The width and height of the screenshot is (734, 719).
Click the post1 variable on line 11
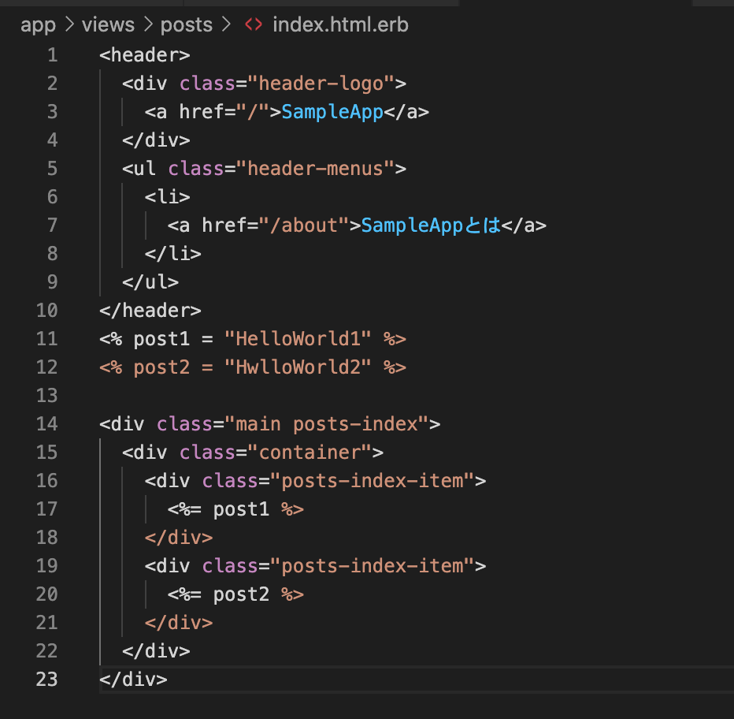click(161, 339)
